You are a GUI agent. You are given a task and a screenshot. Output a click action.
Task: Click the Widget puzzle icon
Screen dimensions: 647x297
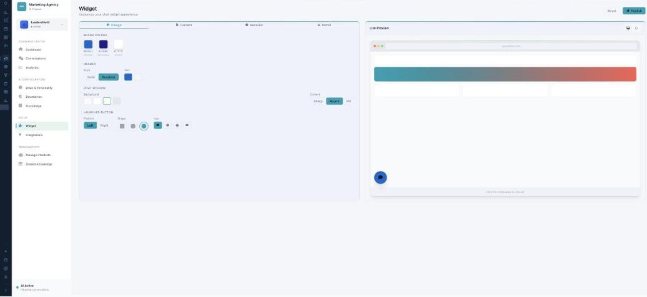pyautogui.click(x=21, y=126)
